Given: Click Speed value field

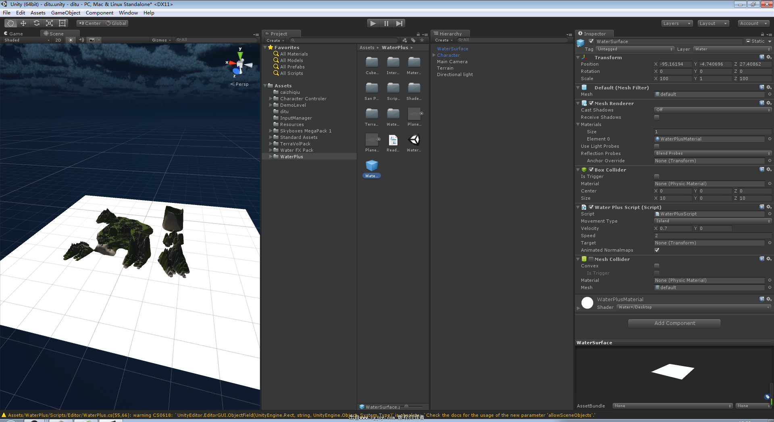Looking at the screenshot, I should click(713, 236).
